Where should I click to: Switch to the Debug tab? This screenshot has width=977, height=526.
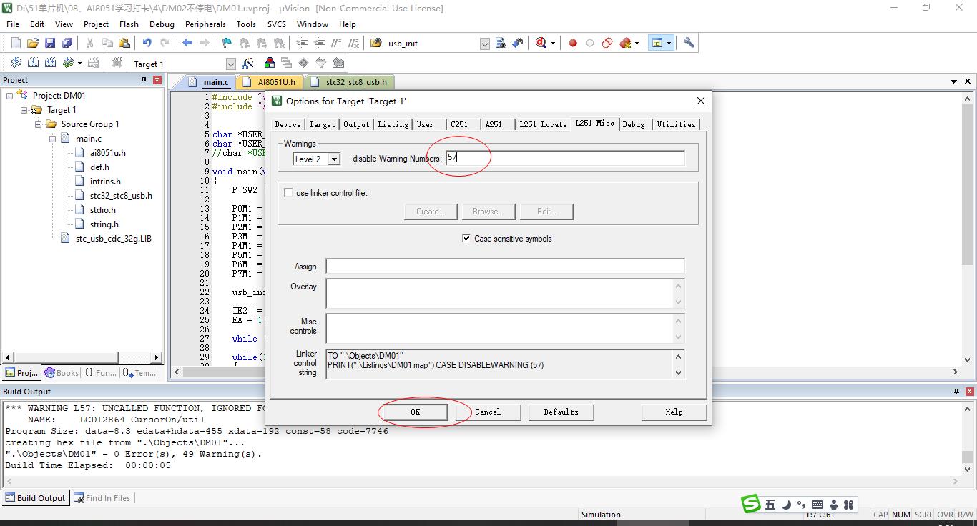633,124
